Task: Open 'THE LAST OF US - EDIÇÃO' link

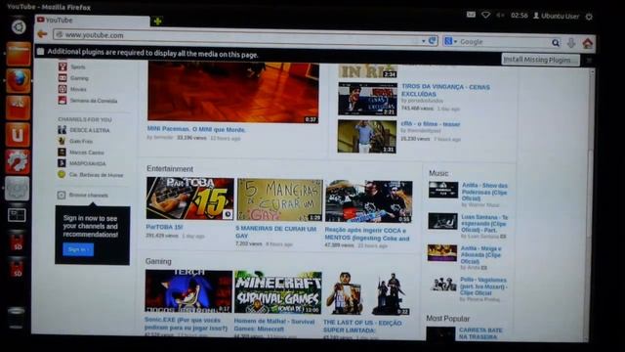Action: (x=362, y=327)
